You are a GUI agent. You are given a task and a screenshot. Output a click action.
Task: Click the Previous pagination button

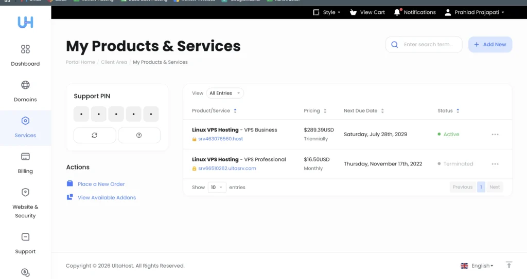[463, 187]
